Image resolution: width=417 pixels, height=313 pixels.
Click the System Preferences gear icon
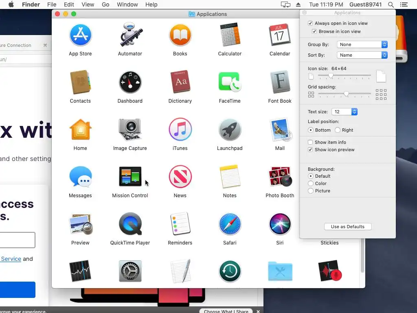pos(130,271)
